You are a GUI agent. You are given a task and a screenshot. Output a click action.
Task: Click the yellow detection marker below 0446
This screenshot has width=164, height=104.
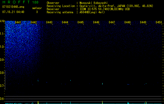click(x=102, y=102)
